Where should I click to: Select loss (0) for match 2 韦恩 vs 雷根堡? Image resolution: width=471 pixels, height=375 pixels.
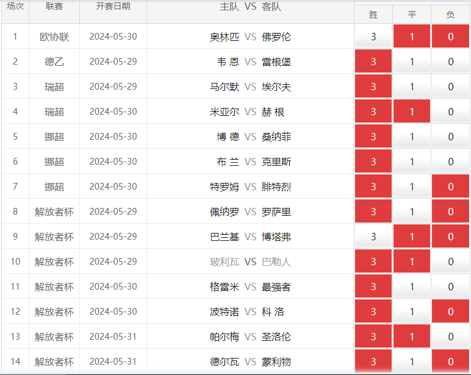pyautogui.click(x=451, y=61)
